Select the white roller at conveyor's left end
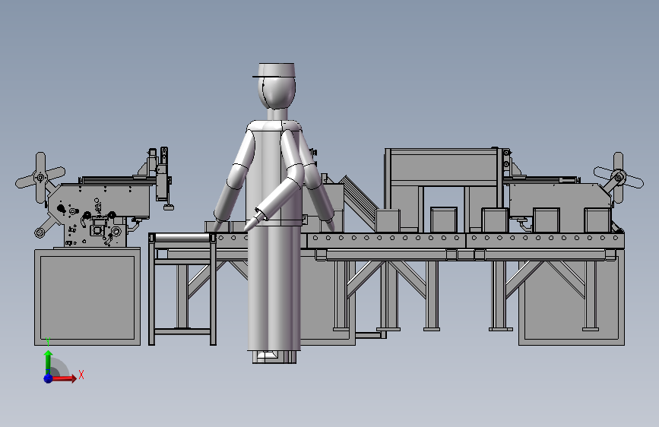Viewport: 659px width, 427px height. click(183, 238)
